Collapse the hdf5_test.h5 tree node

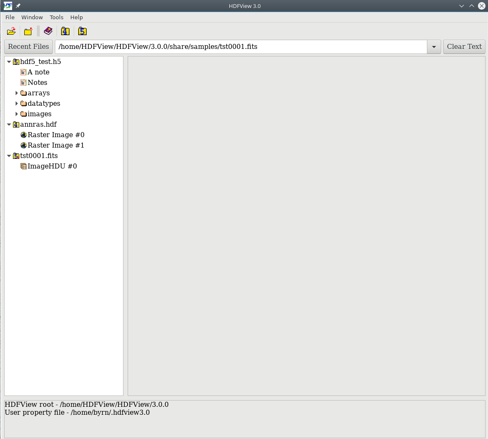[9, 62]
